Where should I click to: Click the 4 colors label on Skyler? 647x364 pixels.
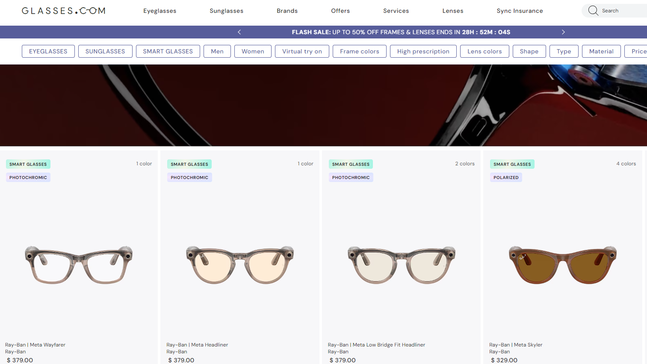[x=626, y=164]
